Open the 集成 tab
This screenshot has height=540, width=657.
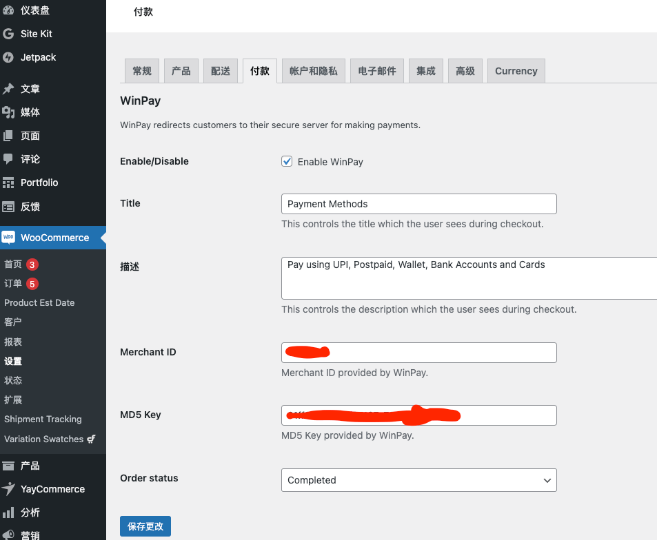(x=426, y=71)
